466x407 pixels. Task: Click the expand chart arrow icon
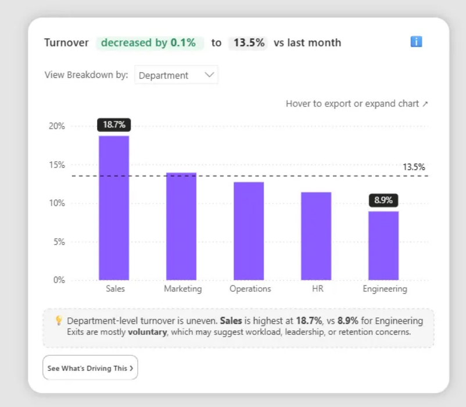click(x=425, y=104)
